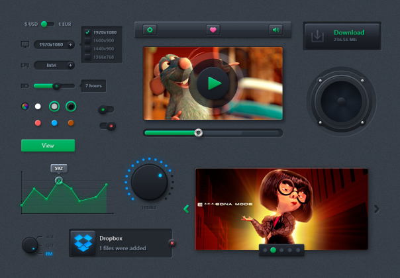This screenshot has width=400, height=278.
Task: Click the battery hours slider handle
Action: tap(56, 86)
